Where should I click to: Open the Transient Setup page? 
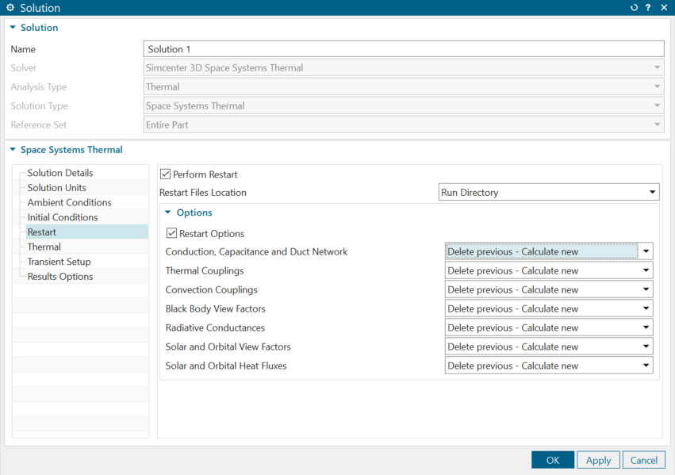tap(59, 262)
